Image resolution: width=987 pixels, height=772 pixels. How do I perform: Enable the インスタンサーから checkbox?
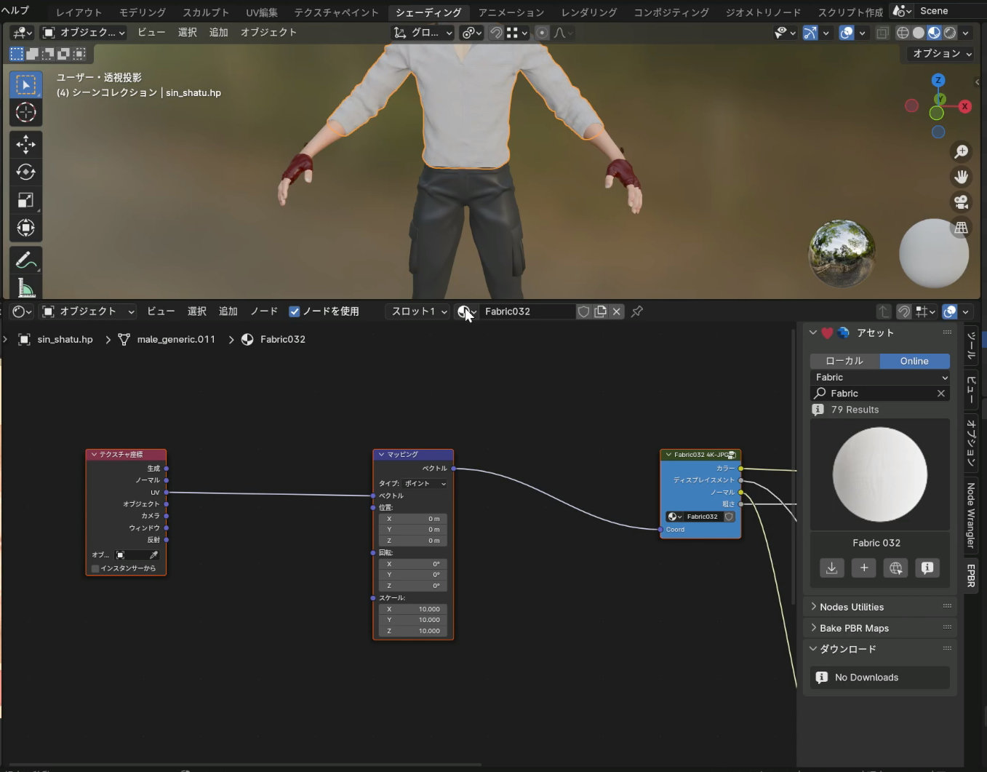click(95, 568)
